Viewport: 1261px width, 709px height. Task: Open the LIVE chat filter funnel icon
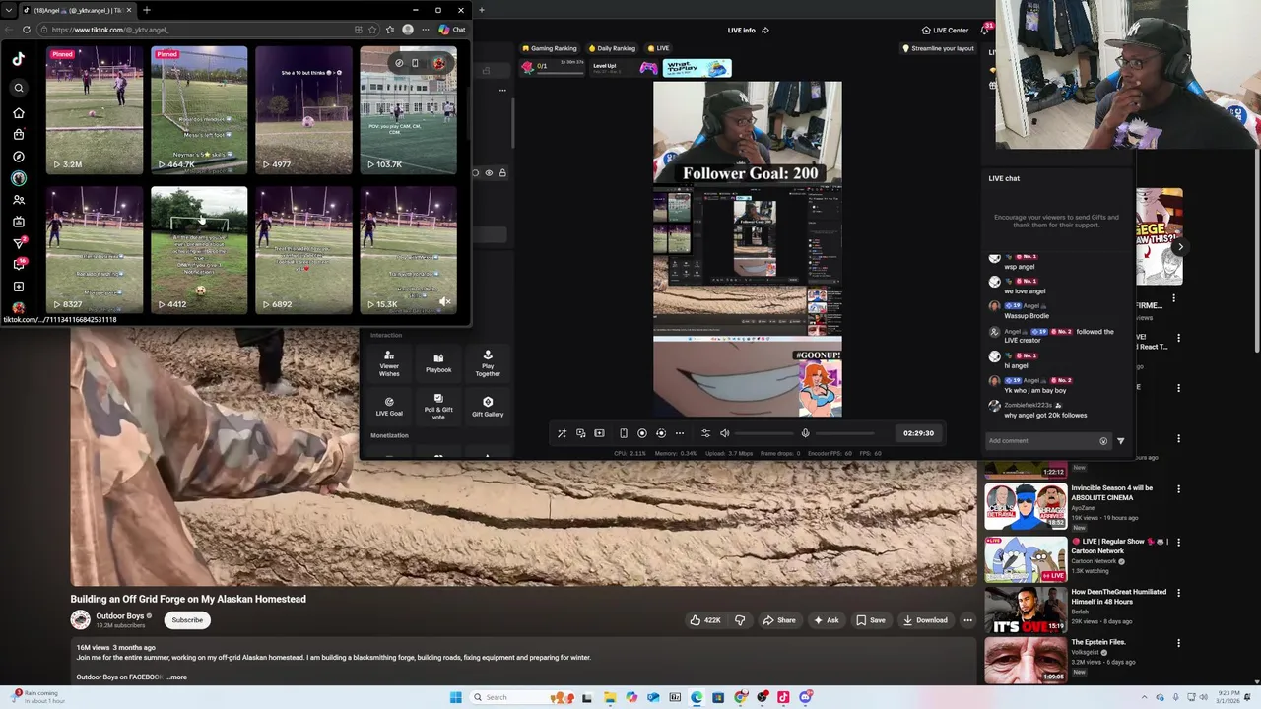tap(1120, 441)
